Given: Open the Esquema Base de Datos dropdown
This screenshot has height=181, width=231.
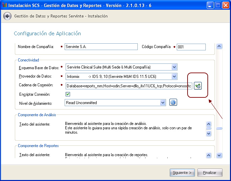Looking at the screenshot, I should [x=174, y=67].
